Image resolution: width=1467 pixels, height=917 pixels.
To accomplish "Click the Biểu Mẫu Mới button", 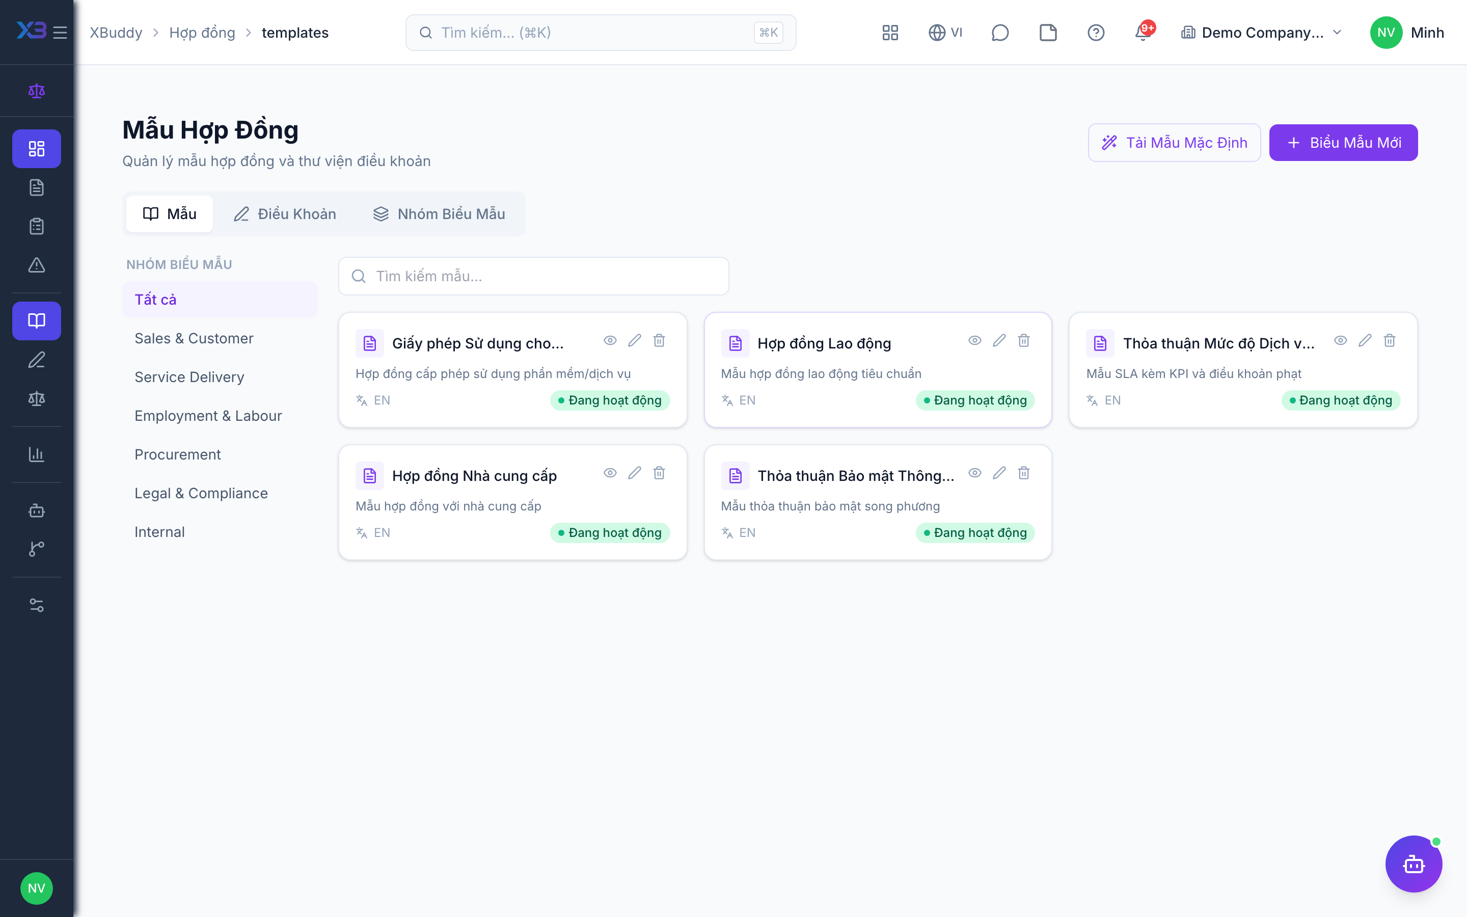I will tap(1343, 143).
